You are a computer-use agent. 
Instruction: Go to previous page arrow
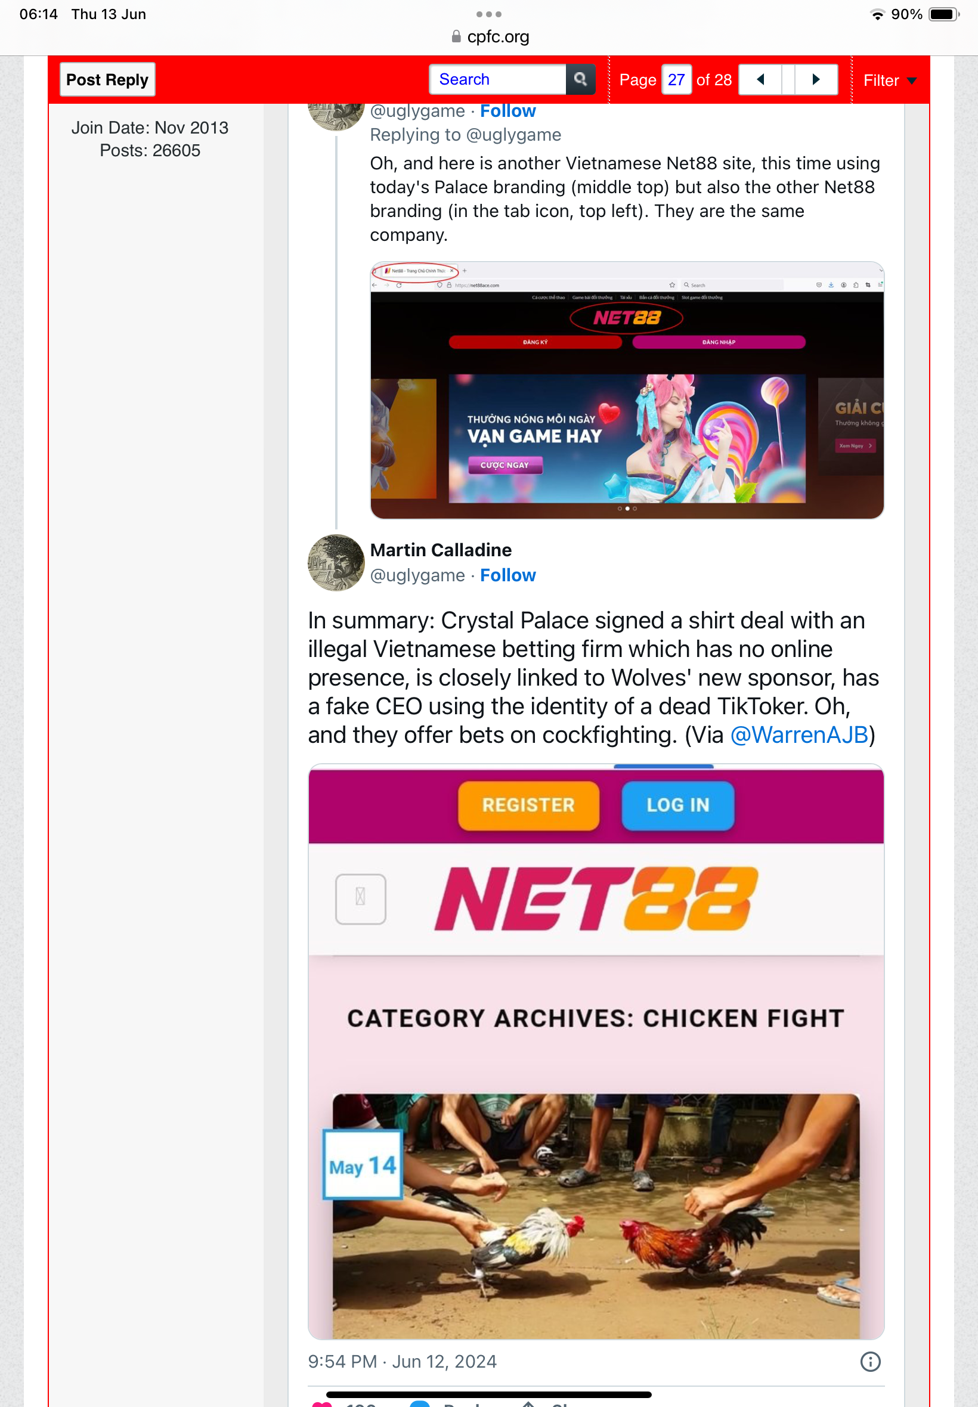pyautogui.click(x=760, y=80)
